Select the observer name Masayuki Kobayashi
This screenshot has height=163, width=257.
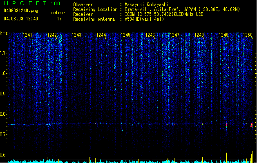147,4
